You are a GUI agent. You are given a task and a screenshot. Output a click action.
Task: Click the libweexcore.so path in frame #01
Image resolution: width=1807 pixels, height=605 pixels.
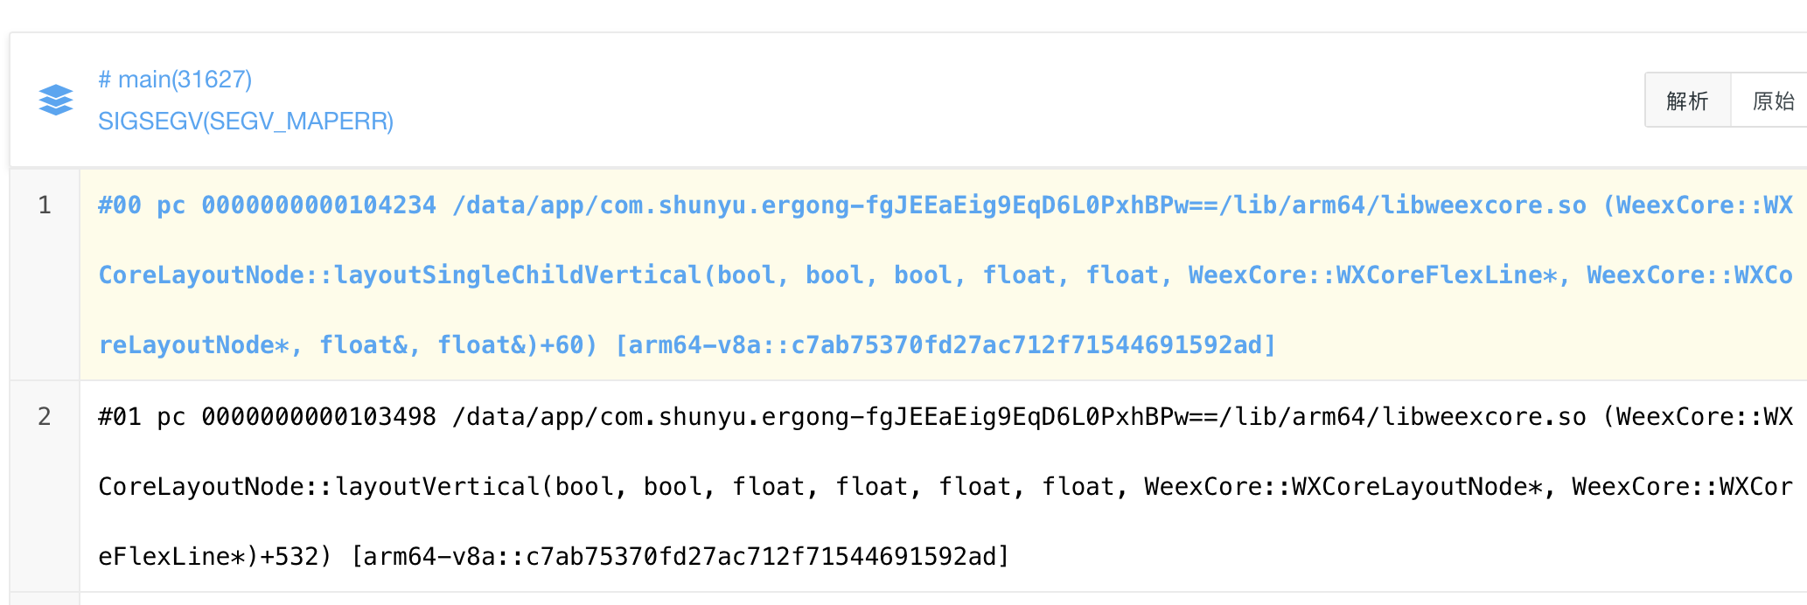click(1019, 417)
